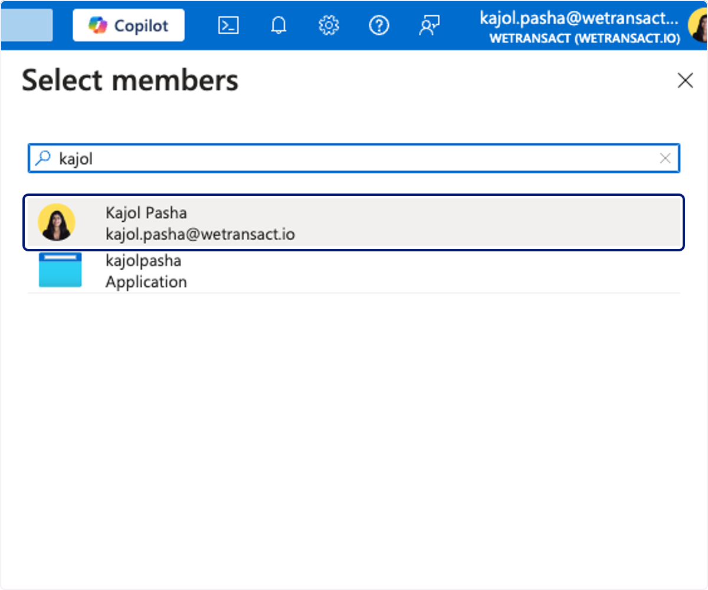The image size is (708, 590).
Task: Open the notifications bell
Action: click(278, 25)
